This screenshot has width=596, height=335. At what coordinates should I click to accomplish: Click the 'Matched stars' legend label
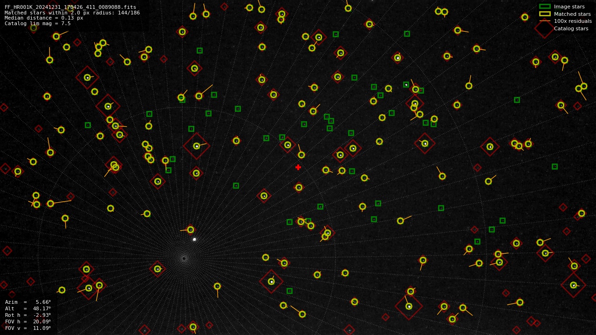click(x=572, y=14)
